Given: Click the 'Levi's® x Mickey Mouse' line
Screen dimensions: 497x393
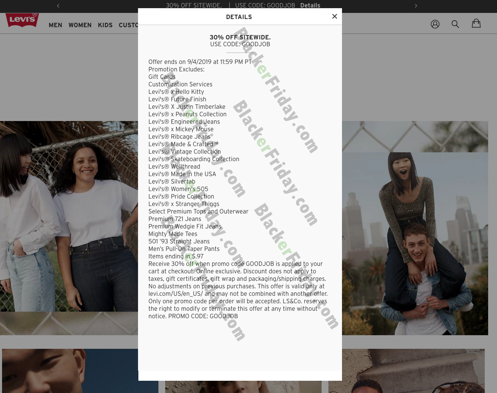Looking at the screenshot, I should click(x=181, y=129).
